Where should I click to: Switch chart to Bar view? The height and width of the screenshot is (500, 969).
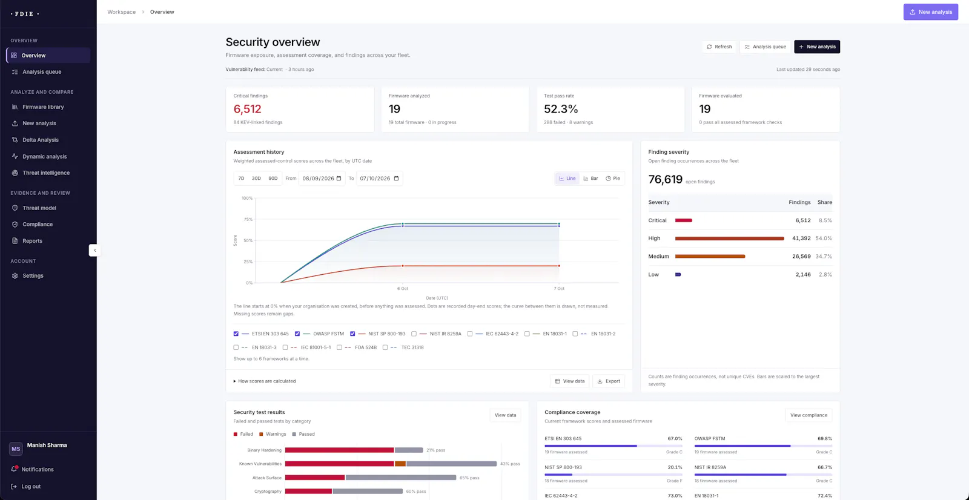coord(590,179)
